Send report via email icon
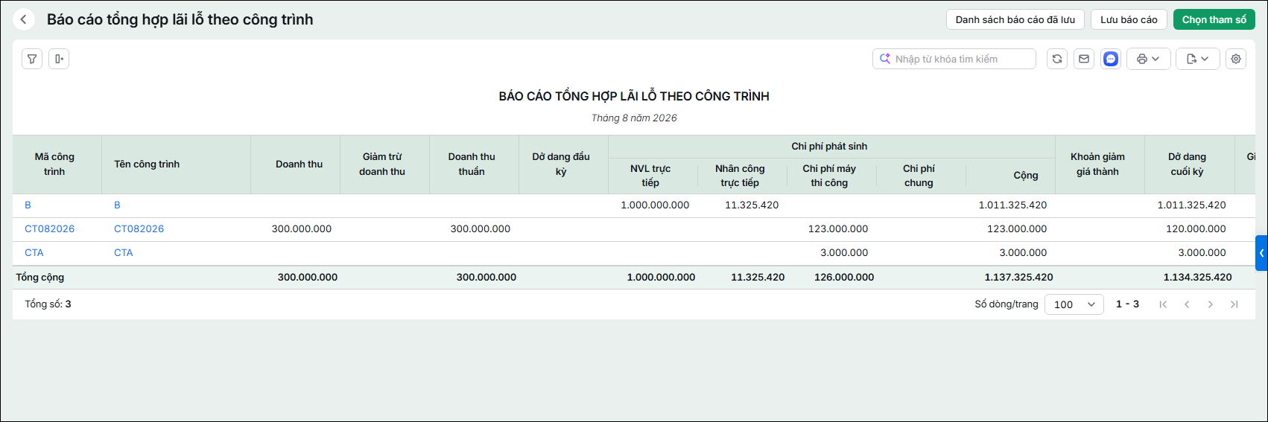The width and height of the screenshot is (1268, 422). click(1084, 59)
